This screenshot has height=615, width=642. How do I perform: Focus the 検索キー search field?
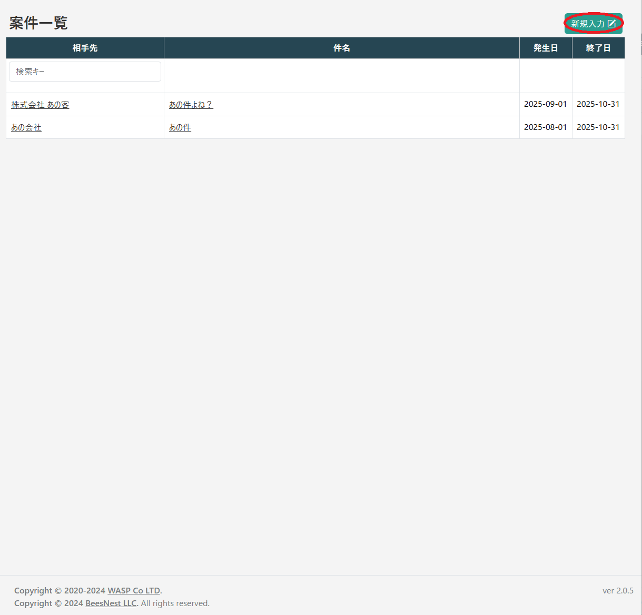coord(85,72)
